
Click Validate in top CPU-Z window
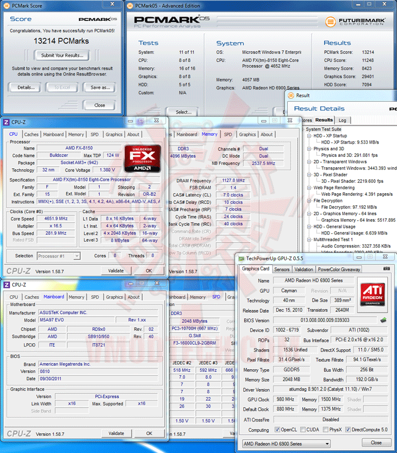pyautogui.click(x=116, y=271)
